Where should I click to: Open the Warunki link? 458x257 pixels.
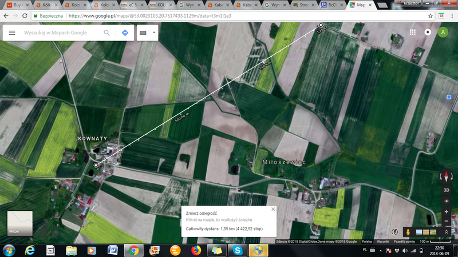tap(382, 242)
